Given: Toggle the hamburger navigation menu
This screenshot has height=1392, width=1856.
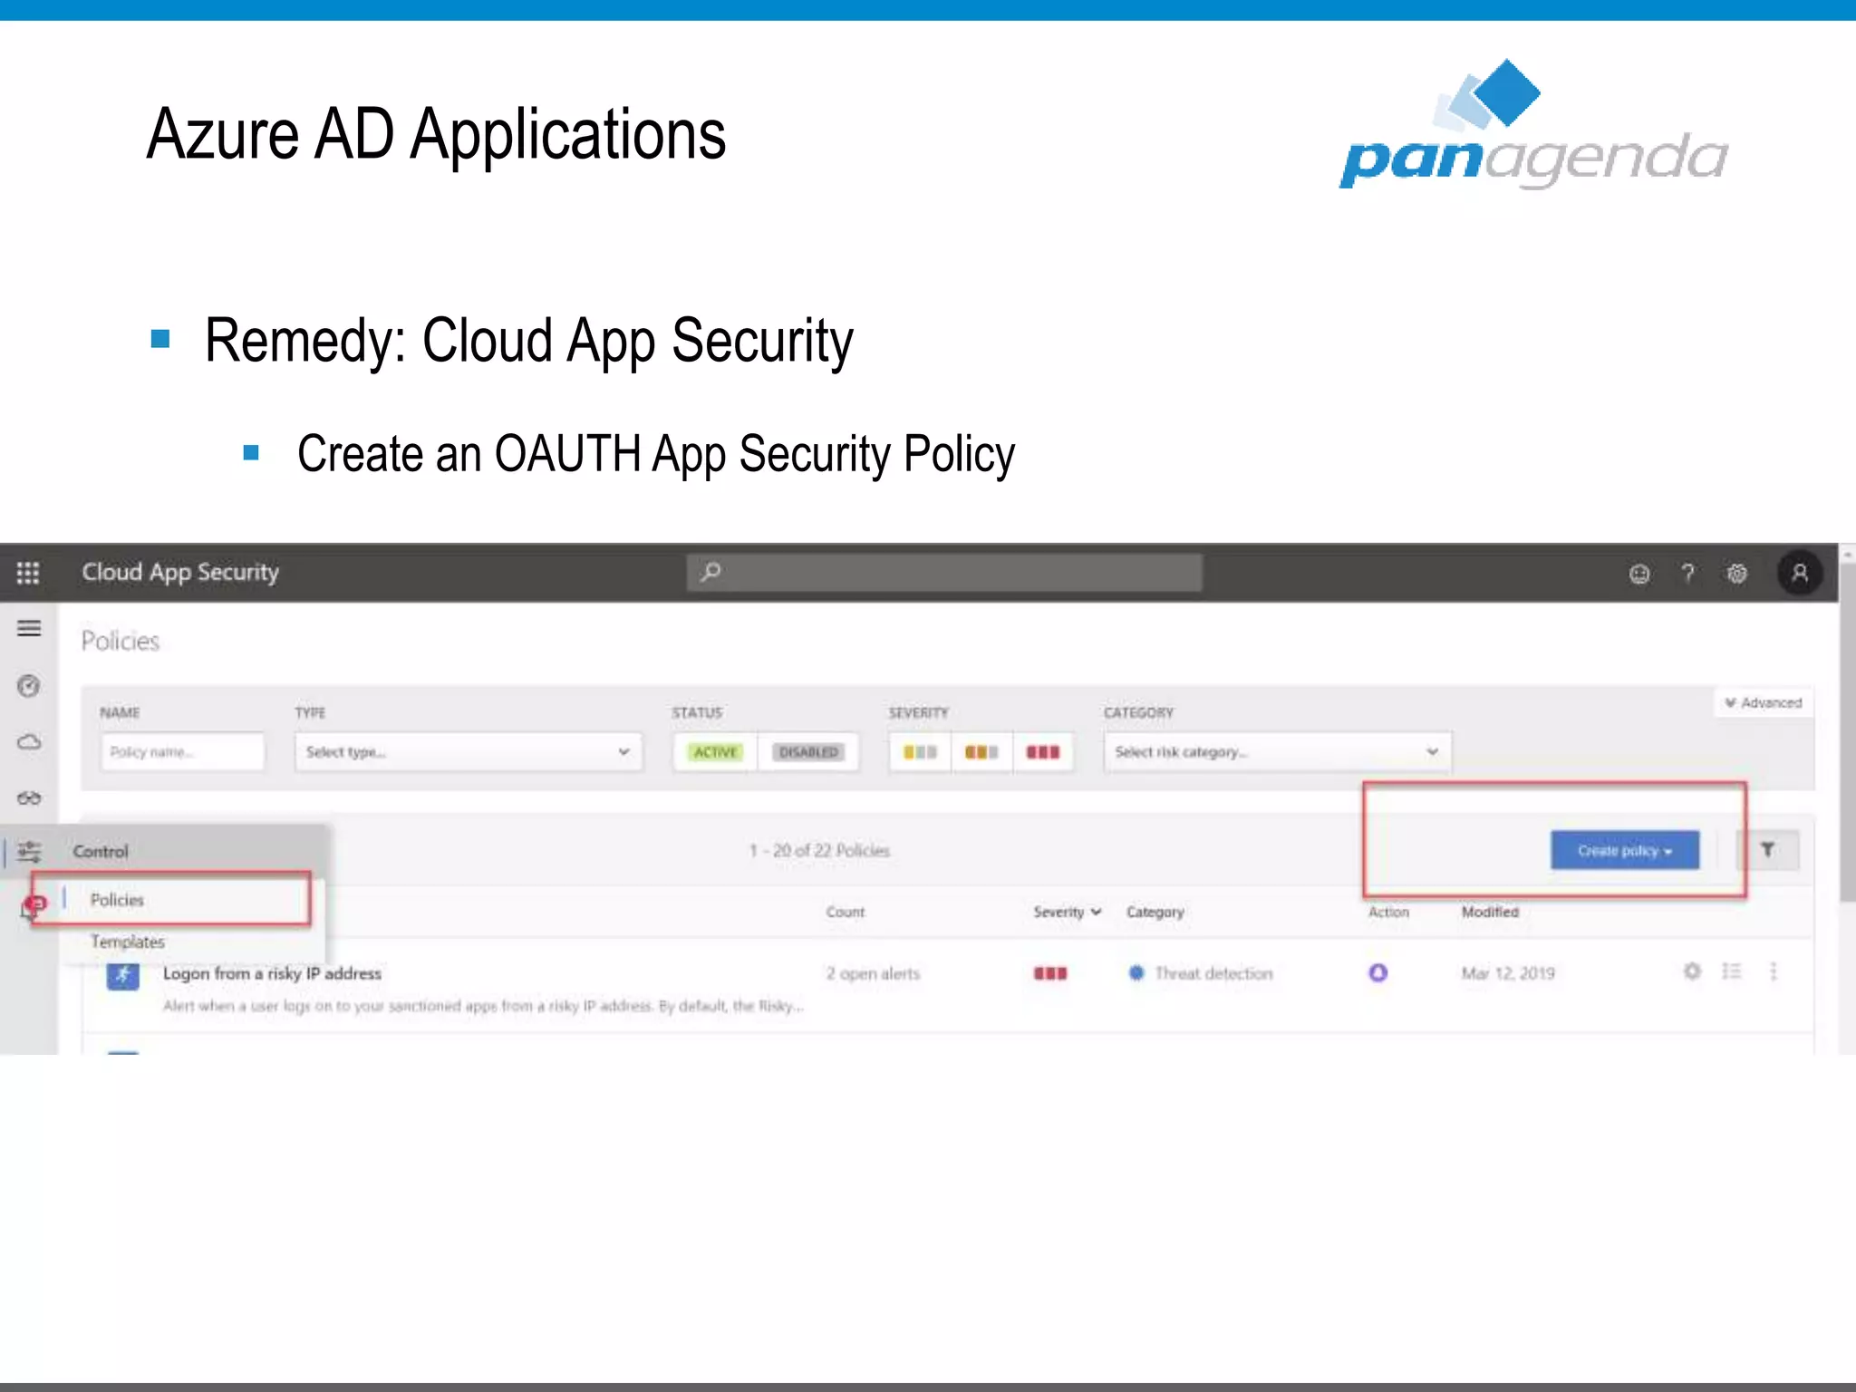Looking at the screenshot, I should 29,628.
